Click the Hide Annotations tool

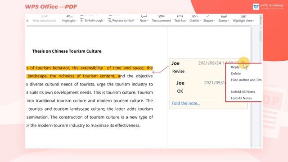point(45,19)
